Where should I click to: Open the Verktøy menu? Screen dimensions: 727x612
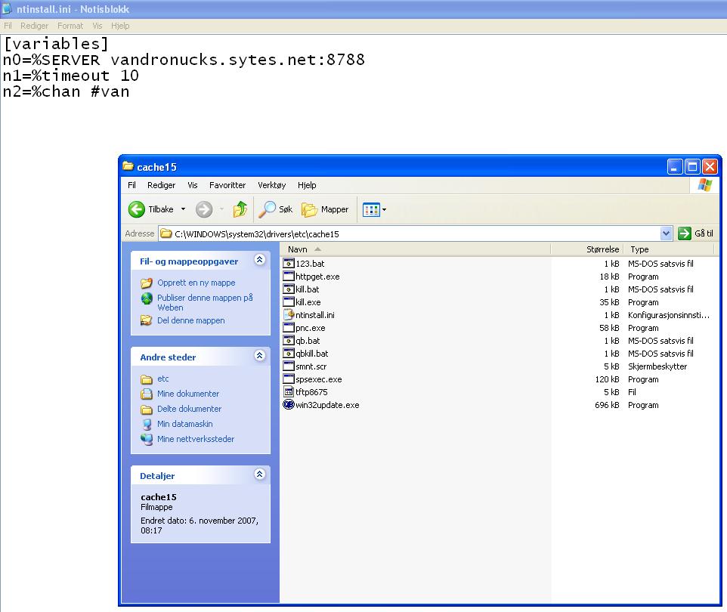[272, 185]
